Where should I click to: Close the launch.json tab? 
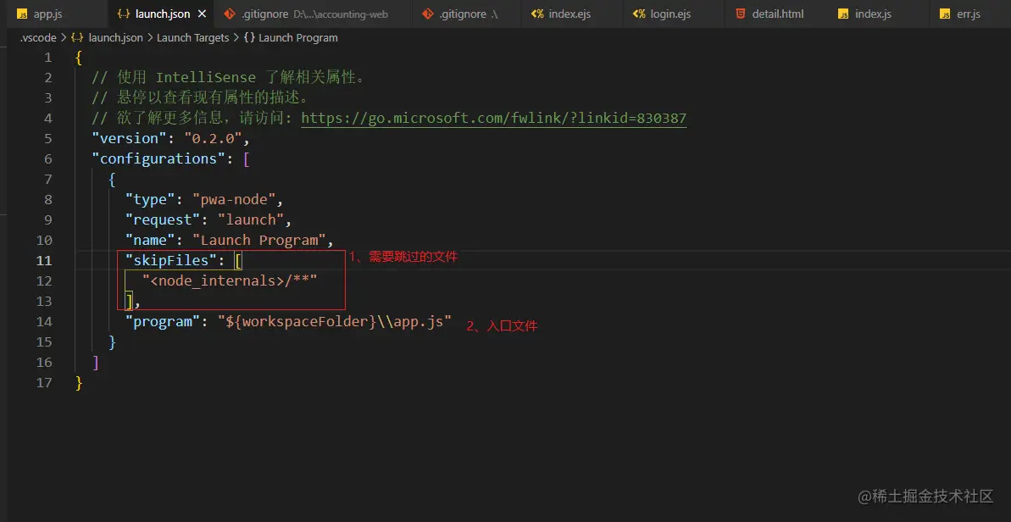click(202, 14)
